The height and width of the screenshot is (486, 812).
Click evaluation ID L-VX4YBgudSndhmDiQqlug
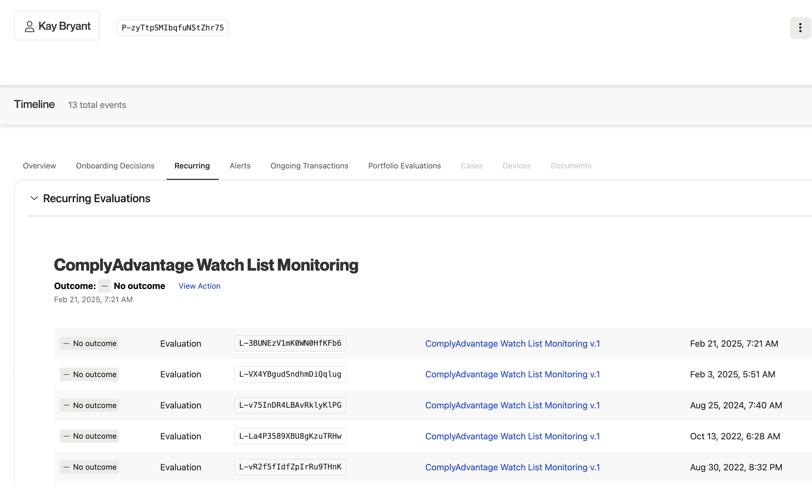coord(290,374)
